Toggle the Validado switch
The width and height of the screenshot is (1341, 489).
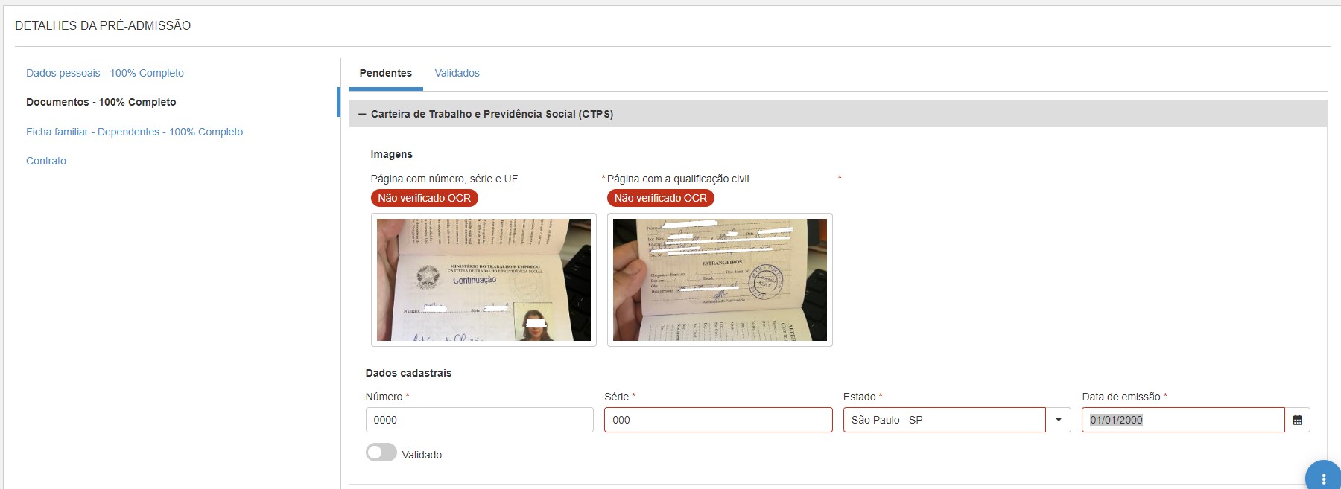[381, 453]
